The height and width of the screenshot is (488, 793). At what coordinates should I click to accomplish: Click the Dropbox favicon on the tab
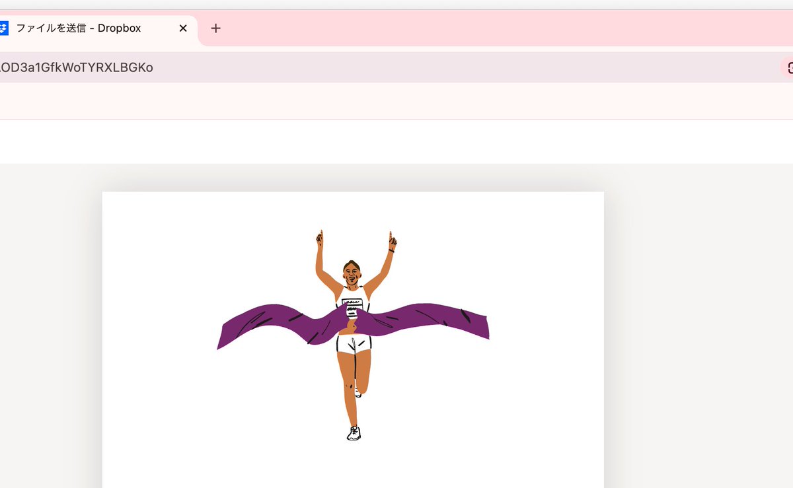[3, 28]
